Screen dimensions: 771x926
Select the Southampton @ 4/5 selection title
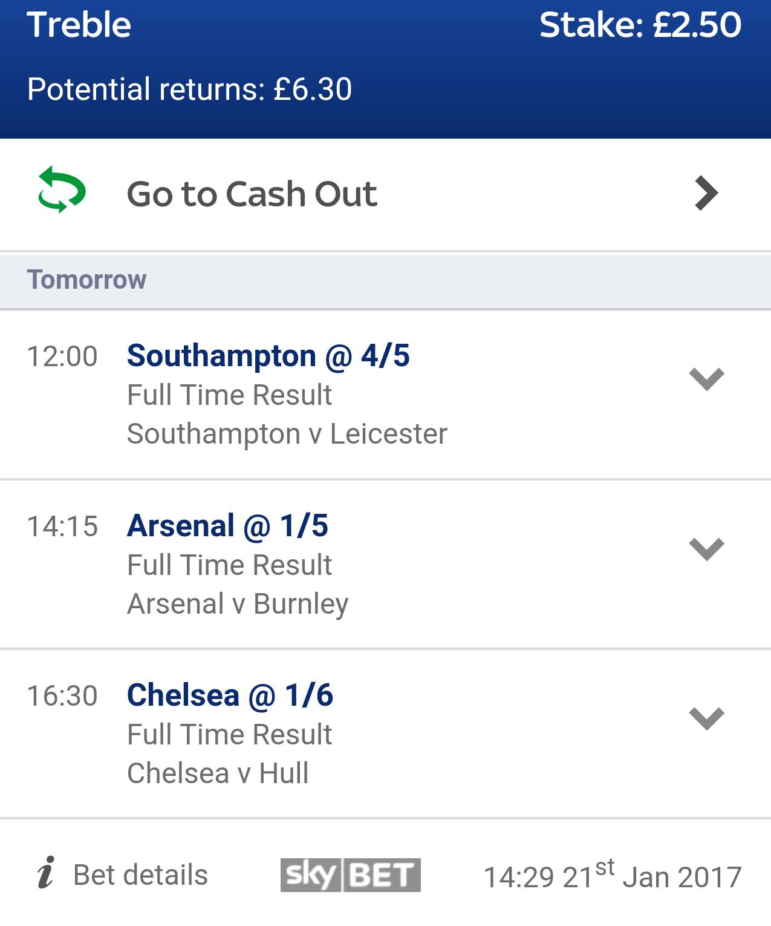click(268, 356)
